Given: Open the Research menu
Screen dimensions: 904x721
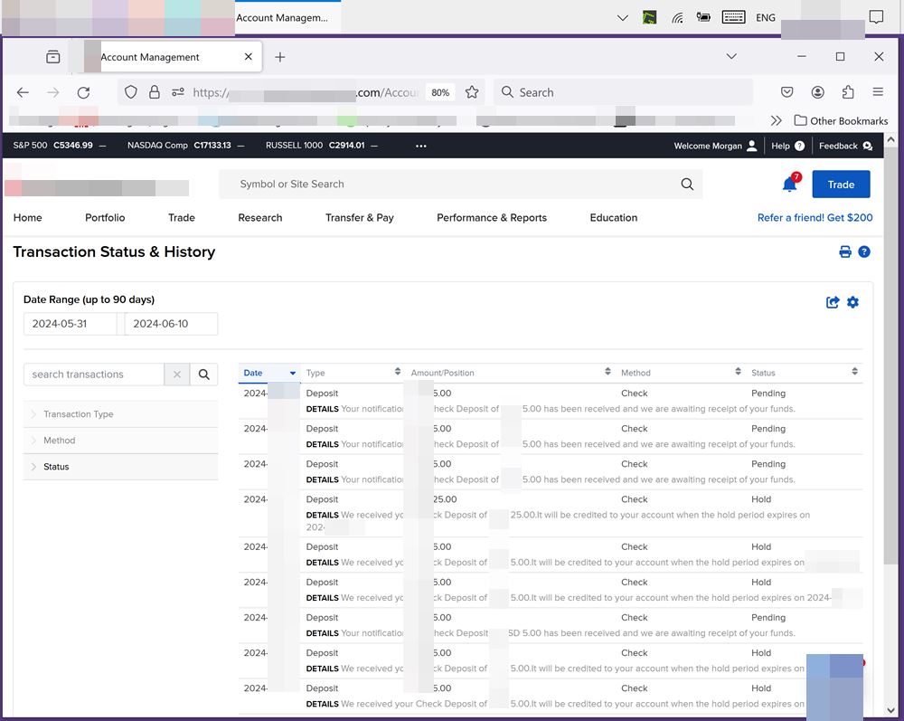Looking at the screenshot, I should pos(260,217).
